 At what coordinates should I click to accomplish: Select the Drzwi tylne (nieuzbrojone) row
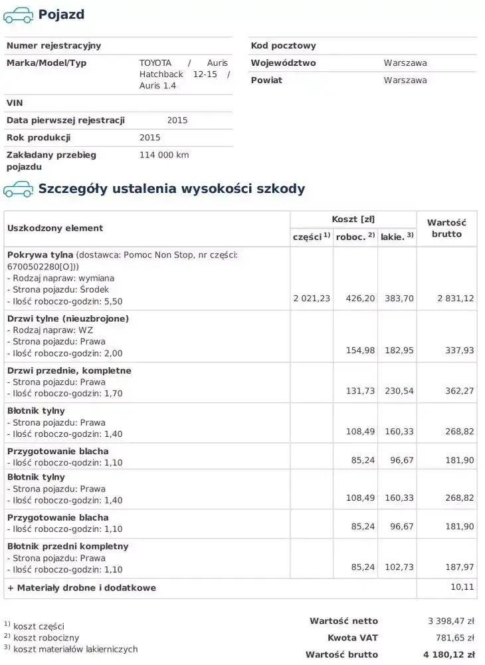pyautogui.click(x=240, y=336)
